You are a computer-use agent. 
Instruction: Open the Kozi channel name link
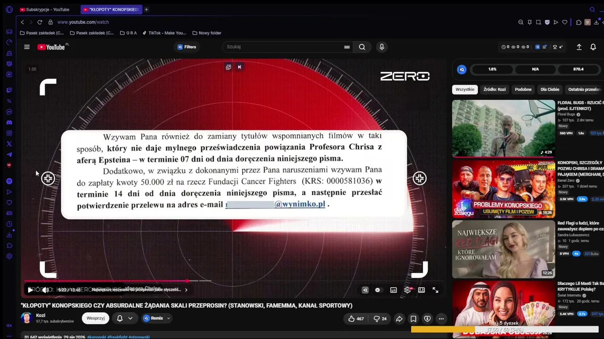(x=41, y=315)
